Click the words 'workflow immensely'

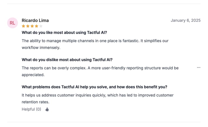pyautogui.click(x=41, y=48)
